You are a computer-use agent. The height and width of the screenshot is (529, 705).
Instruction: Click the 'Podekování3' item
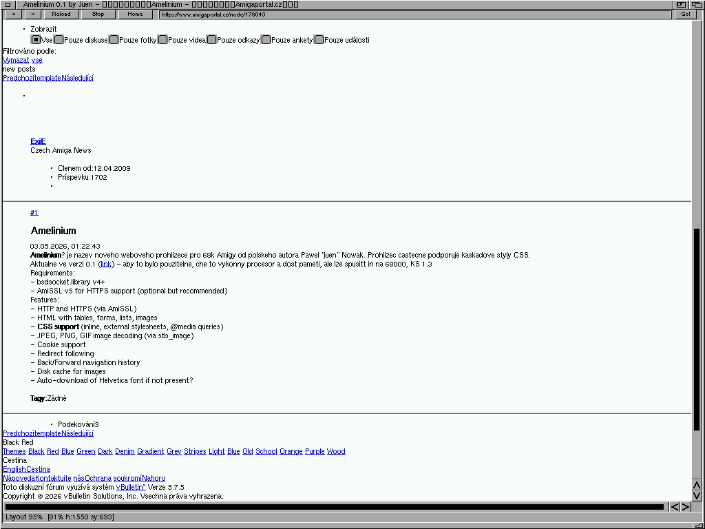[x=78, y=424]
